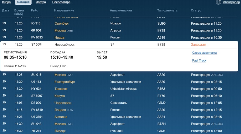Click the flight number U6 173

(36, 82)
